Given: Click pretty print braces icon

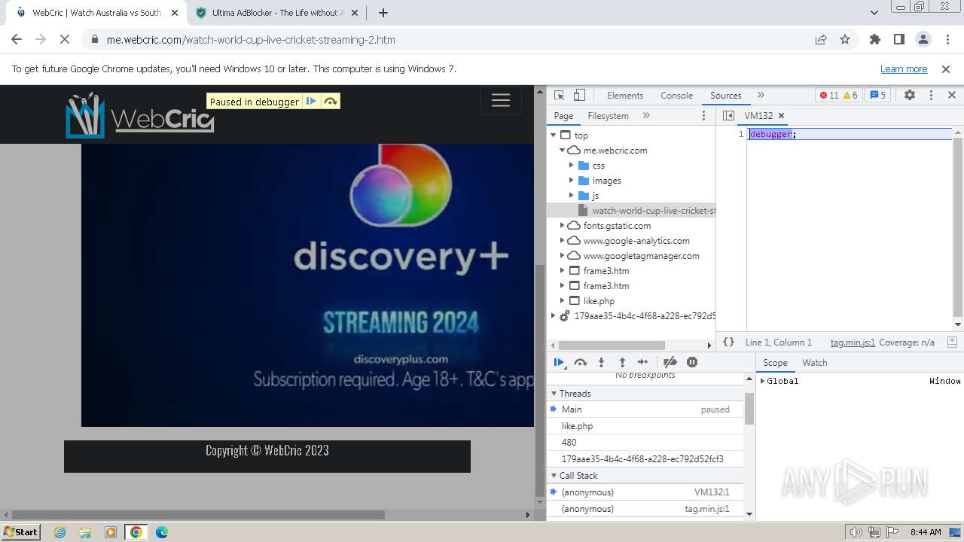Looking at the screenshot, I should (728, 342).
